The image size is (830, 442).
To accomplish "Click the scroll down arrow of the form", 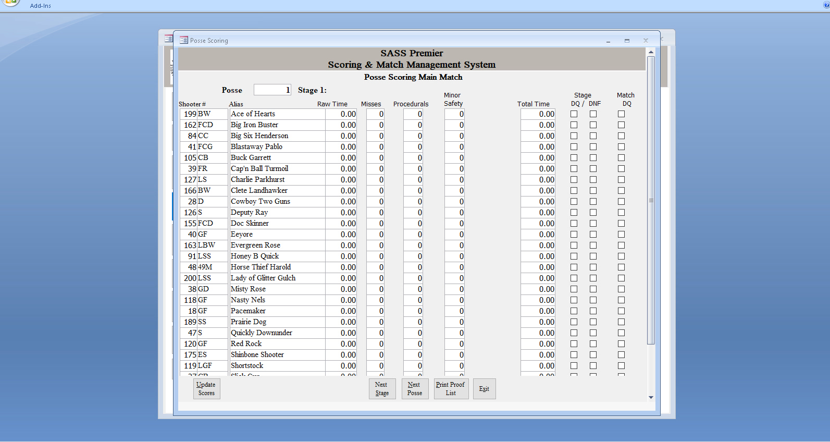I will [x=651, y=397].
